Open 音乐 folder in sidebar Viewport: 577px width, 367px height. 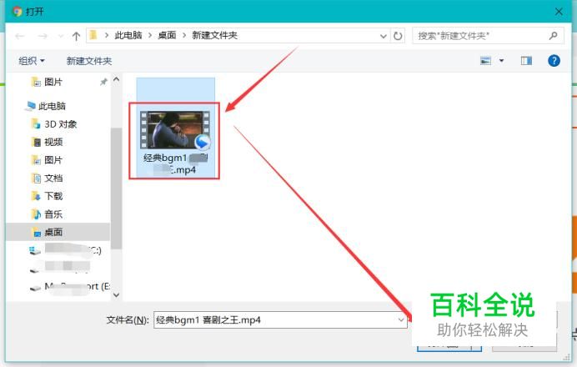click(x=47, y=214)
